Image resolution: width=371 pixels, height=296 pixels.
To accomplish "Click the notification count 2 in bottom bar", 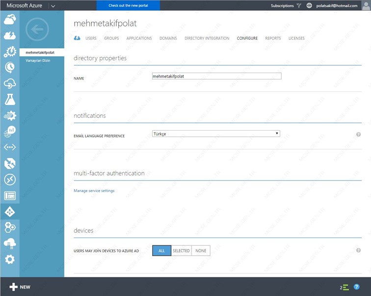I will pos(341,288).
